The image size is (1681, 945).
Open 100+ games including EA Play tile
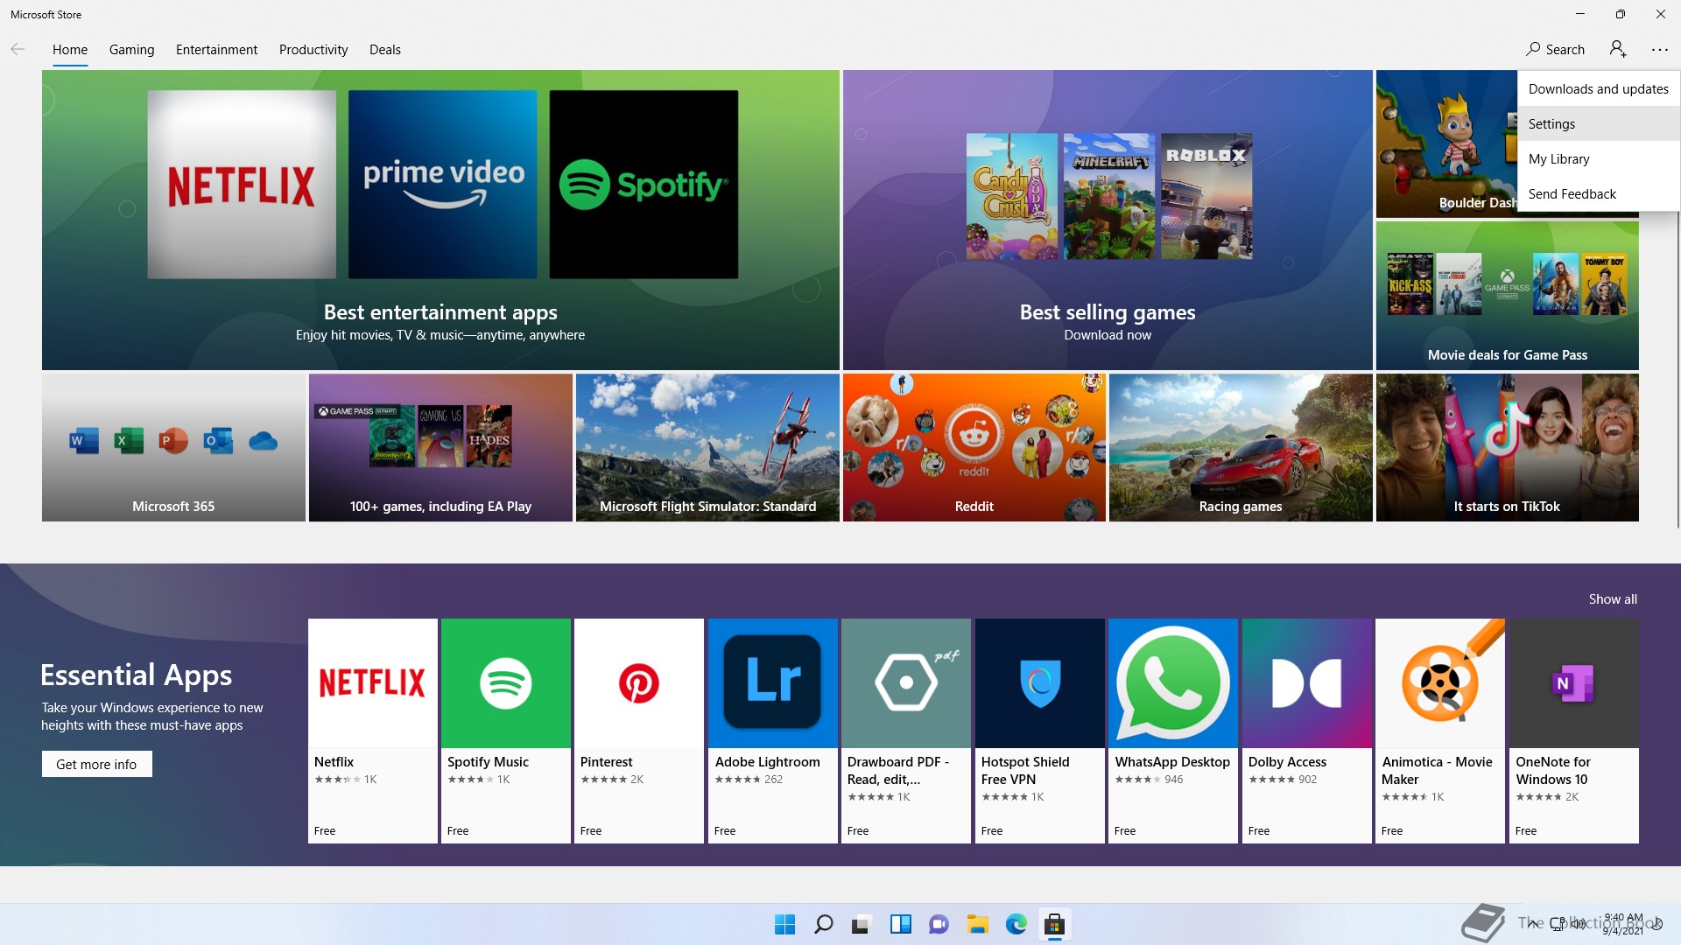point(440,447)
